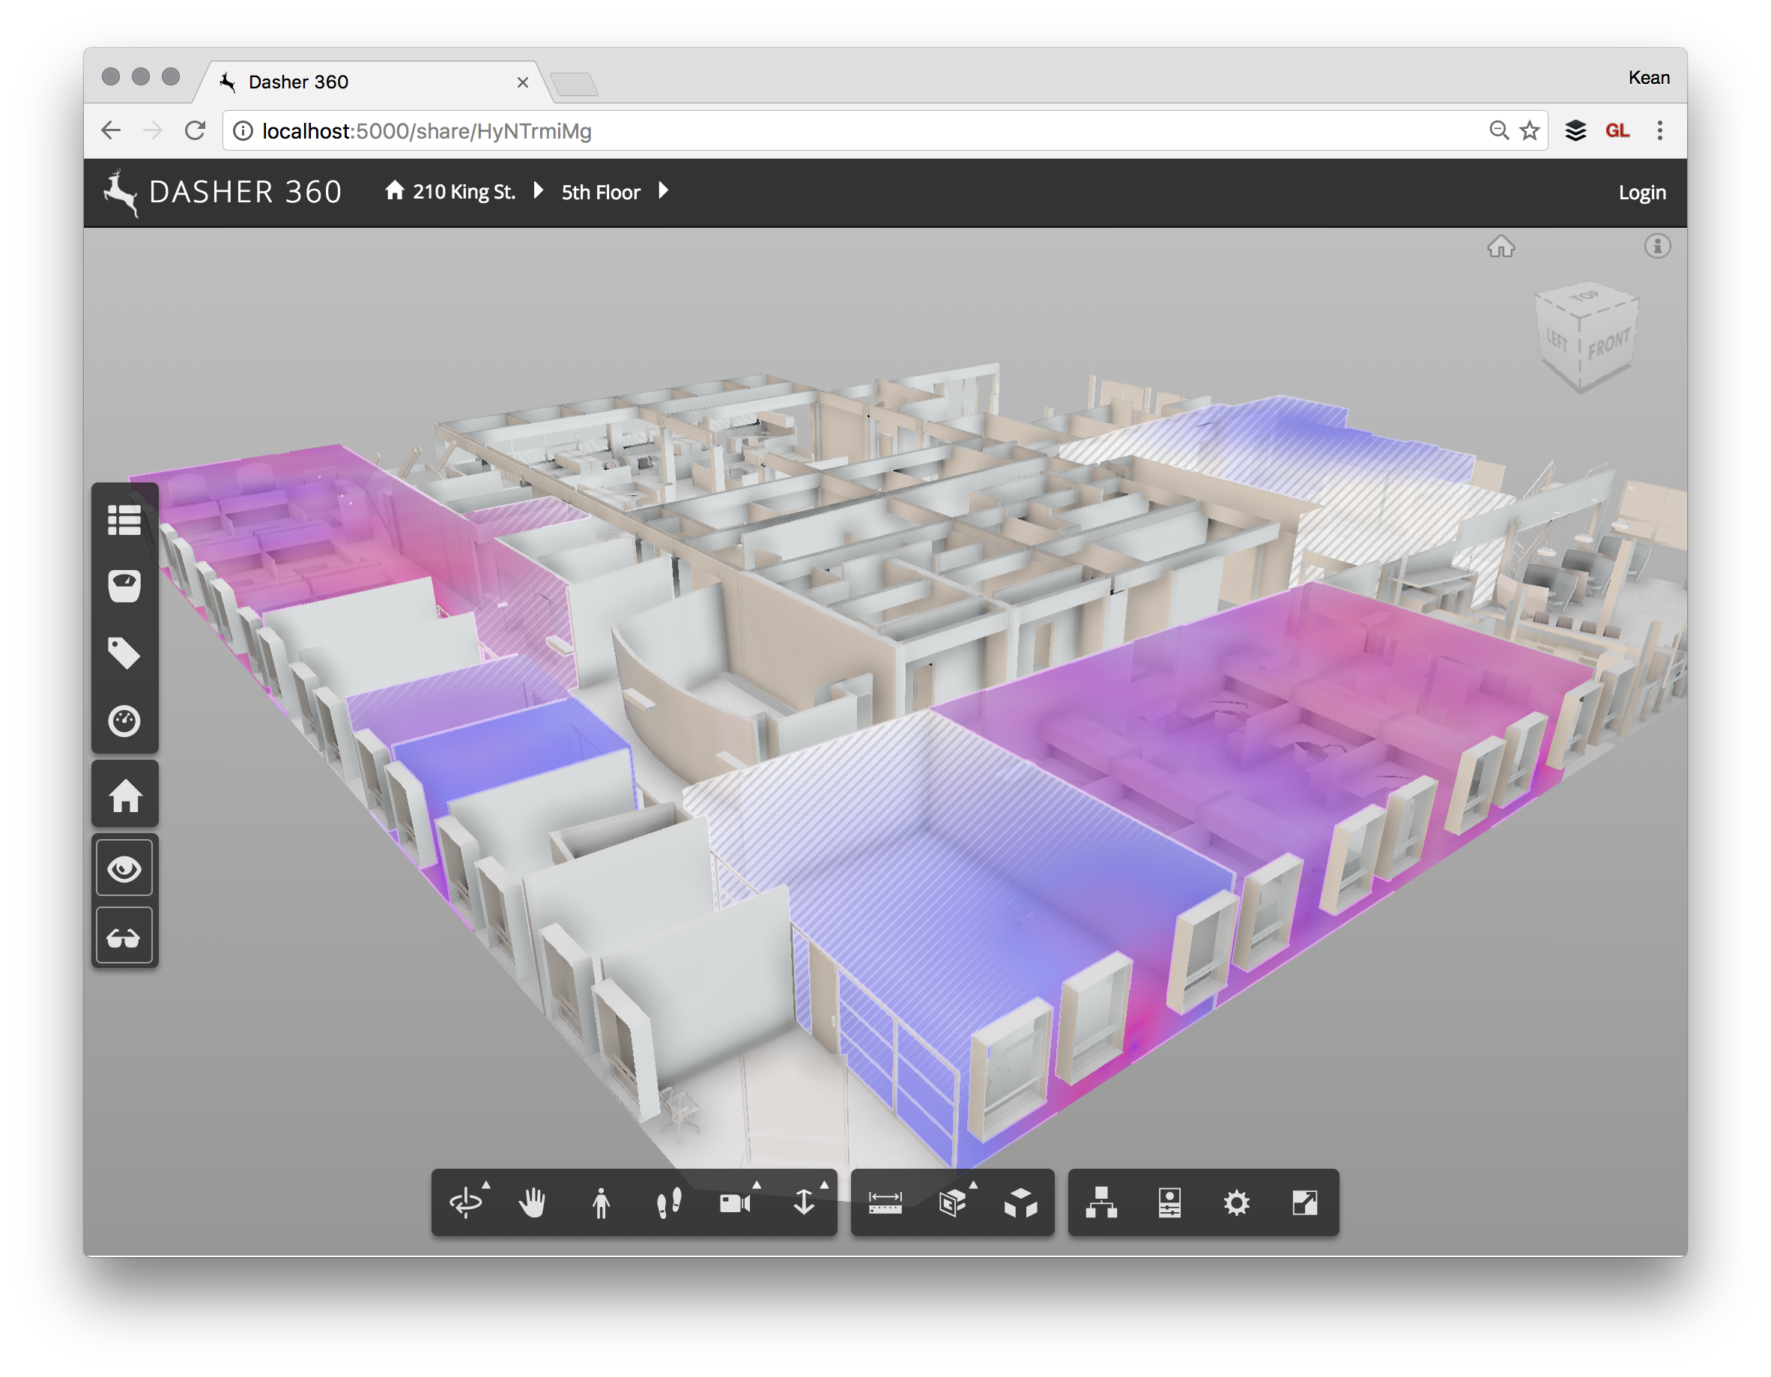This screenshot has width=1771, height=1377.
Task: Open the Properties panel
Action: click(1169, 1202)
